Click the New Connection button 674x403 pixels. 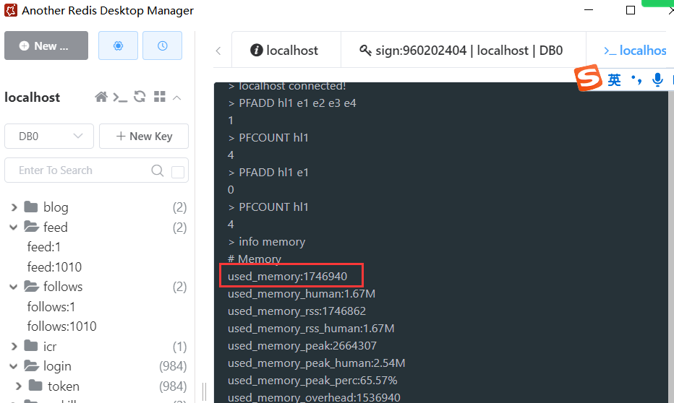[x=46, y=45]
